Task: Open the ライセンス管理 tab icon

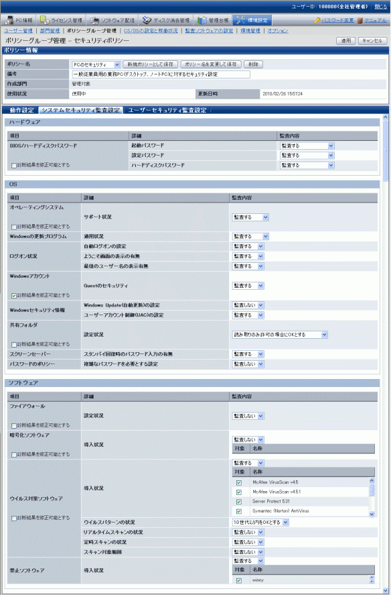Action: coord(44,20)
